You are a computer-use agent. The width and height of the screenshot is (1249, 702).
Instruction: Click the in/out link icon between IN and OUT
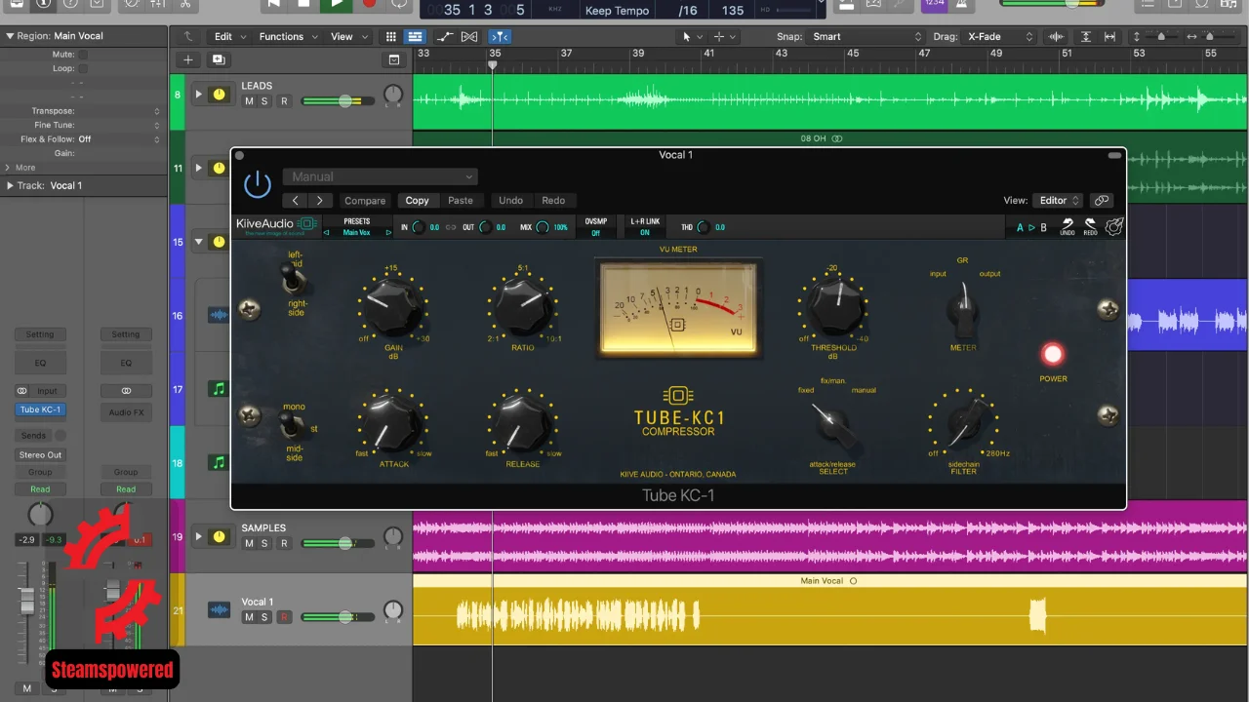449,227
